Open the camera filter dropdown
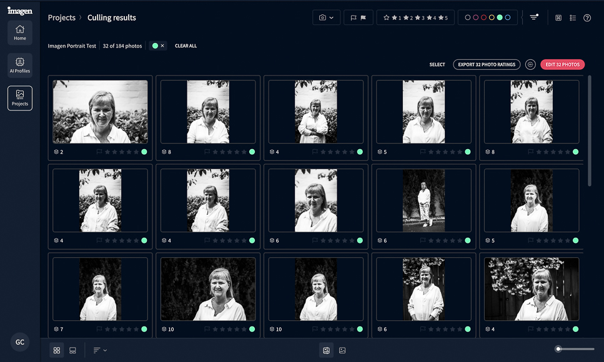This screenshot has width=604, height=362. pos(326,18)
